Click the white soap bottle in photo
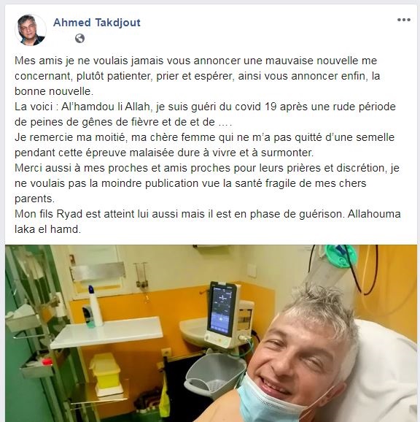 [95, 306]
